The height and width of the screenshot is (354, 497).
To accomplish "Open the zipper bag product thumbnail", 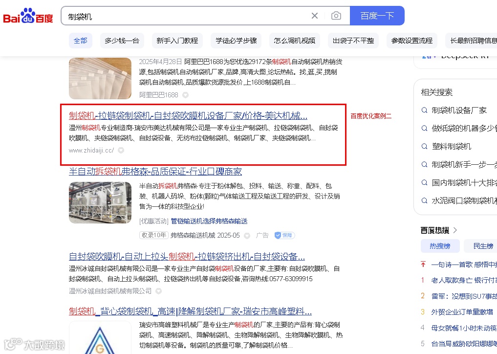I will (100, 78).
